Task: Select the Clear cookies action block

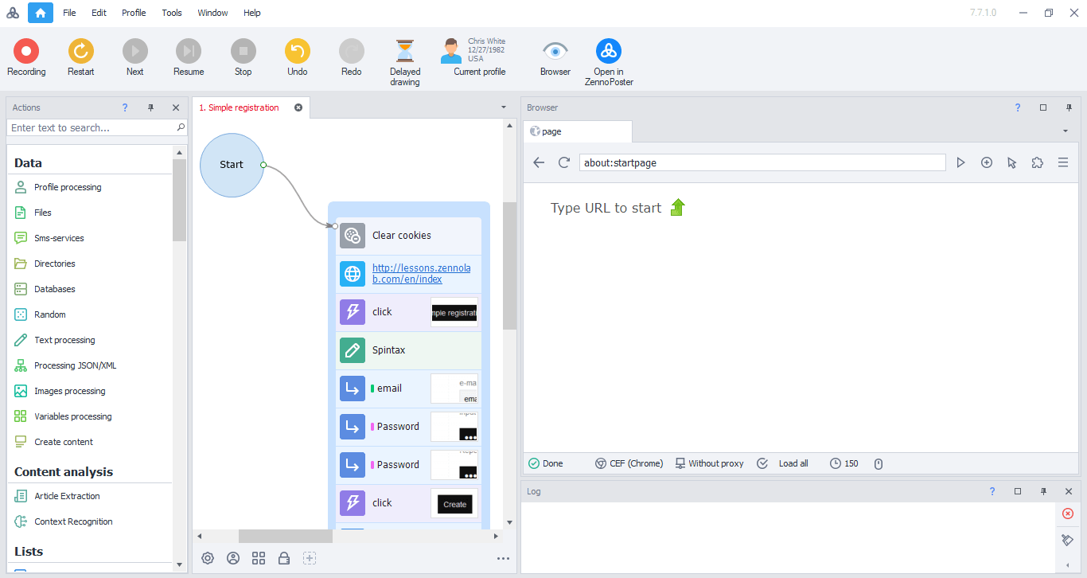Action: coord(409,236)
